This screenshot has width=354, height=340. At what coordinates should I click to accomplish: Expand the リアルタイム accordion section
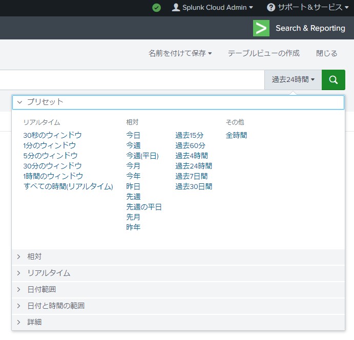[x=178, y=273]
